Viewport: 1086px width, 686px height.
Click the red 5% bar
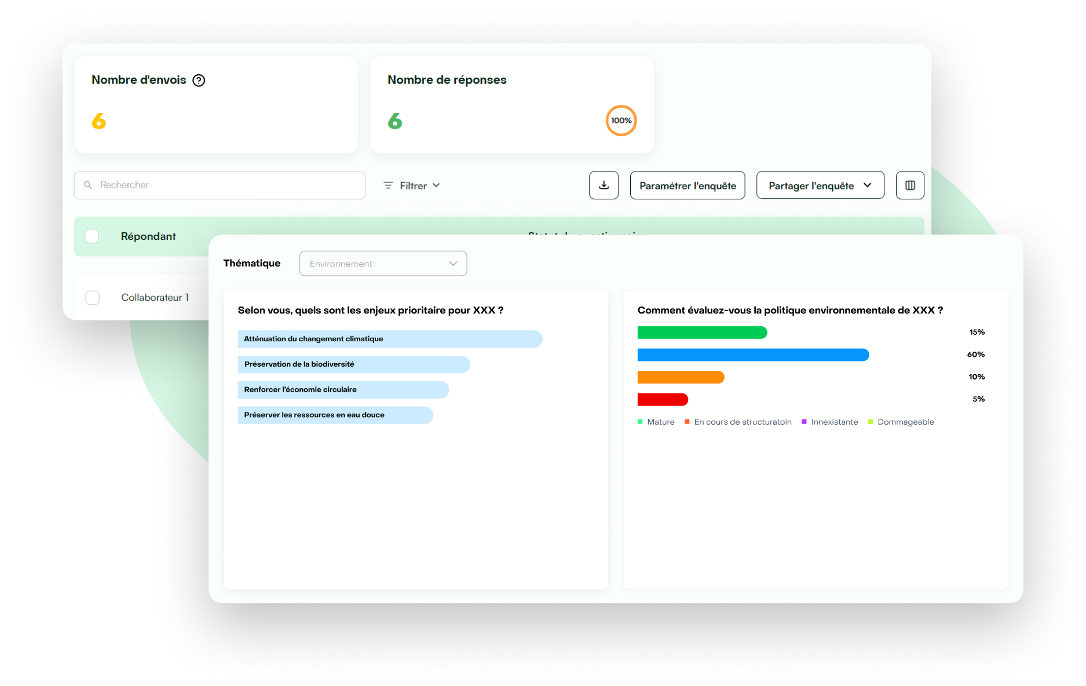pyautogui.click(x=663, y=399)
